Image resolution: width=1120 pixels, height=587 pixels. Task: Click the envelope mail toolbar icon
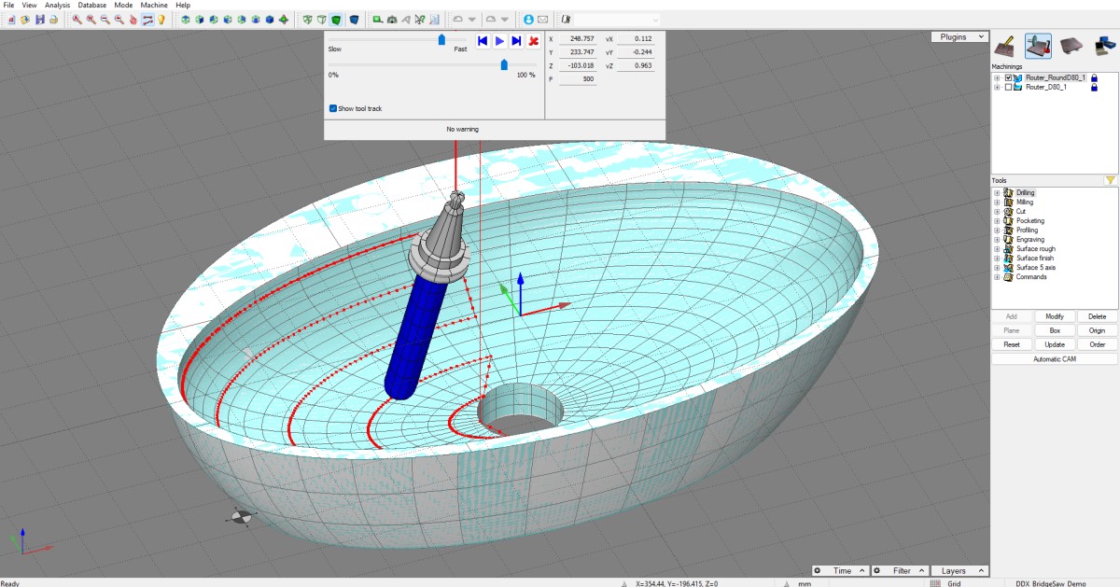(543, 20)
